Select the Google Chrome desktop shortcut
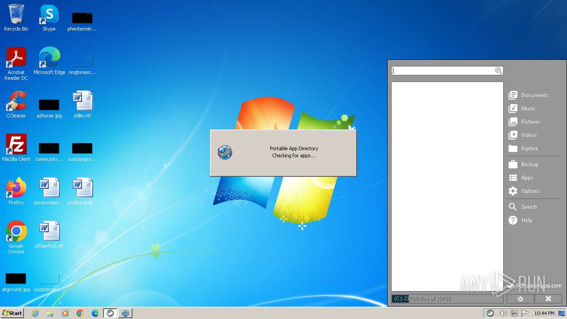567x319 pixels. click(16, 237)
